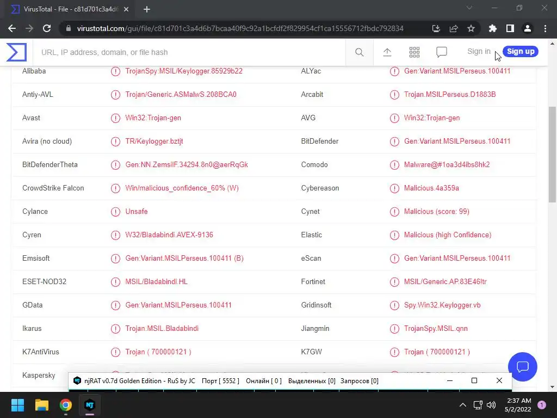Click the install app icon in address bar
557x418 pixels.
[436, 28]
